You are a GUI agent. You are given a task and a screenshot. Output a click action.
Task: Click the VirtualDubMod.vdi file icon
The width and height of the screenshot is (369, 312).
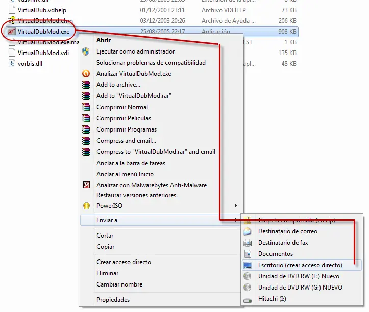(x=12, y=53)
